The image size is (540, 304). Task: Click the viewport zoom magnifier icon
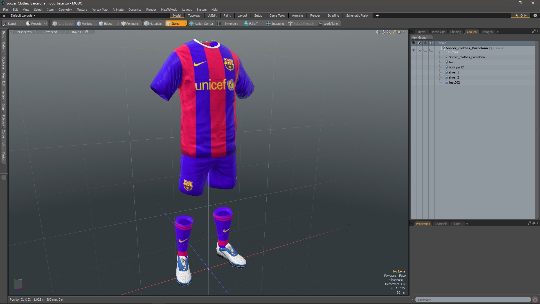coord(389,32)
